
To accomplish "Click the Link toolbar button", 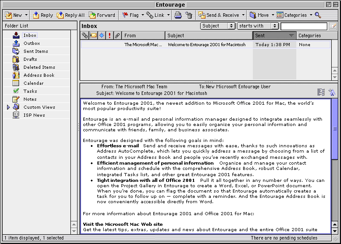I will (x=155, y=15).
